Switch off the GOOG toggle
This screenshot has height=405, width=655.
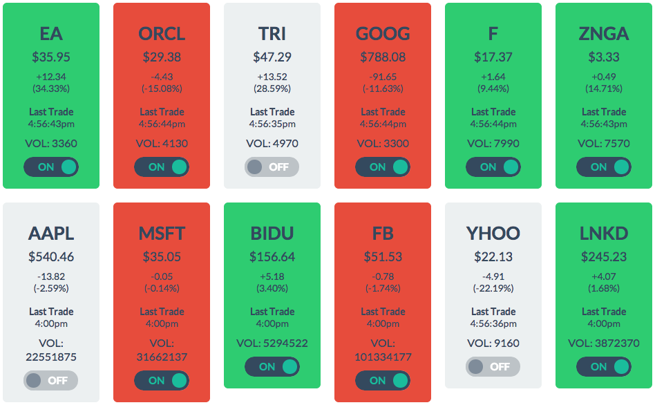(383, 167)
